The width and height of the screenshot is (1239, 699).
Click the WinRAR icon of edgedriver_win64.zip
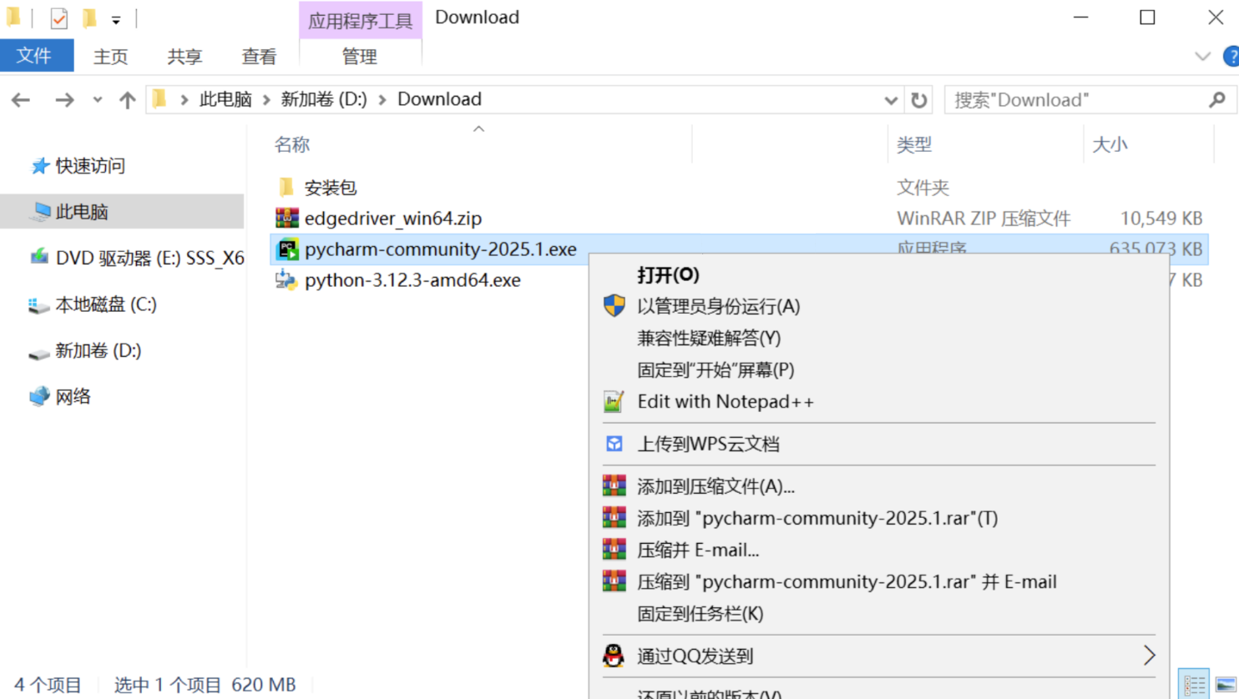(x=286, y=219)
